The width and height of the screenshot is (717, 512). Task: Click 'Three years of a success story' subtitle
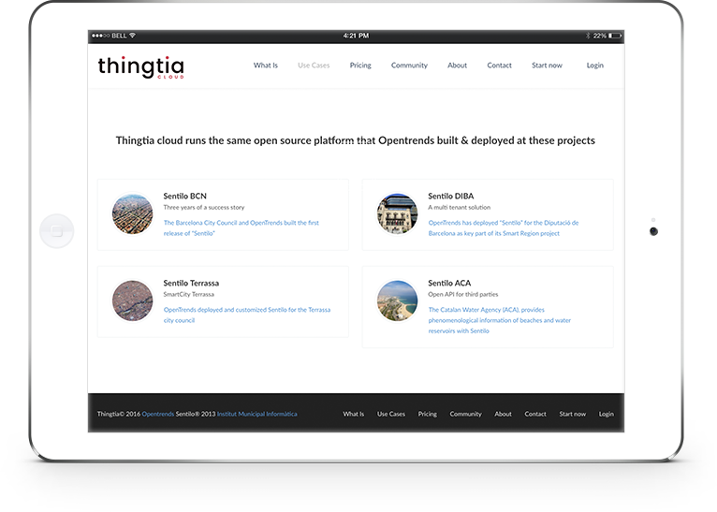point(204,208)
